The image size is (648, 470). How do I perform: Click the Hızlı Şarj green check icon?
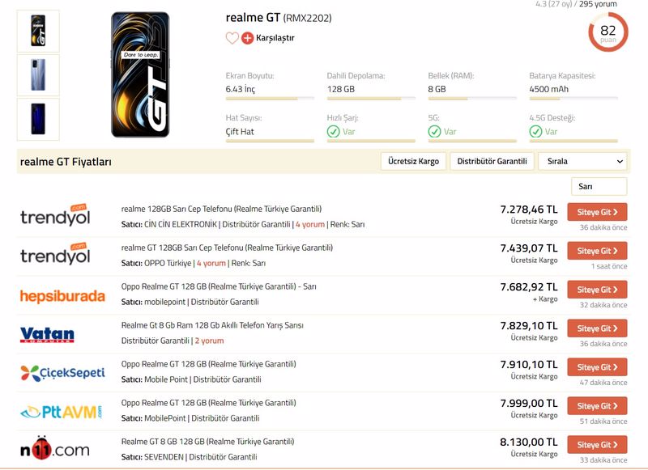(333, 132)
